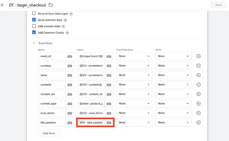Edit the event_id name field
The image size is (229, 141).
click(52, 56)
